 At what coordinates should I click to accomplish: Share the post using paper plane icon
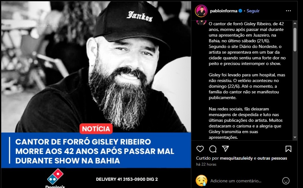pos(225,149)
